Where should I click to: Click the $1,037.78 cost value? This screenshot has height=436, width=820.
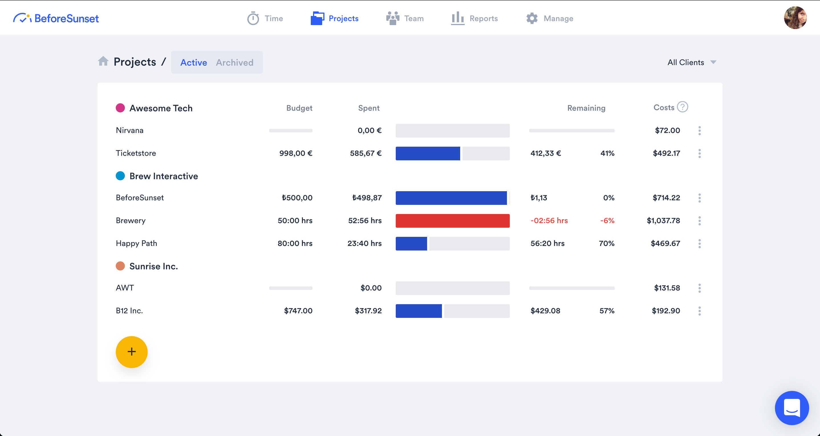pyautogui.click(x=663, y=220)
